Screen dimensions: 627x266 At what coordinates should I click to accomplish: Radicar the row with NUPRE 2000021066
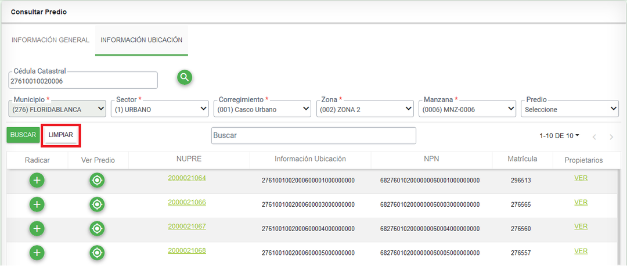tap(37, 204)
